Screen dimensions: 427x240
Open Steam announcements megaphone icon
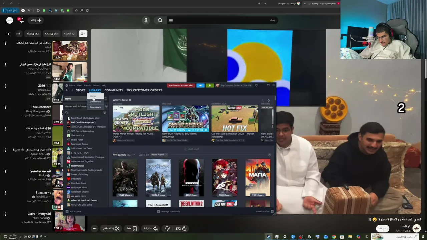(200, 85)
